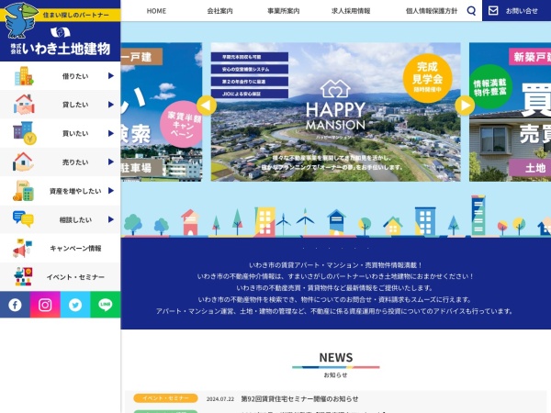The height and width of the screenshot is (413, 551).
Task: Open the 会社案内 menu item
Action: [x=220, y=11]
